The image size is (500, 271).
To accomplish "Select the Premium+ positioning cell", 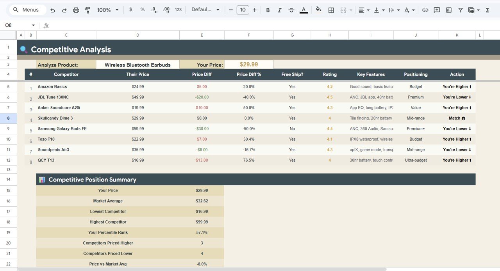I will (416, 128).
